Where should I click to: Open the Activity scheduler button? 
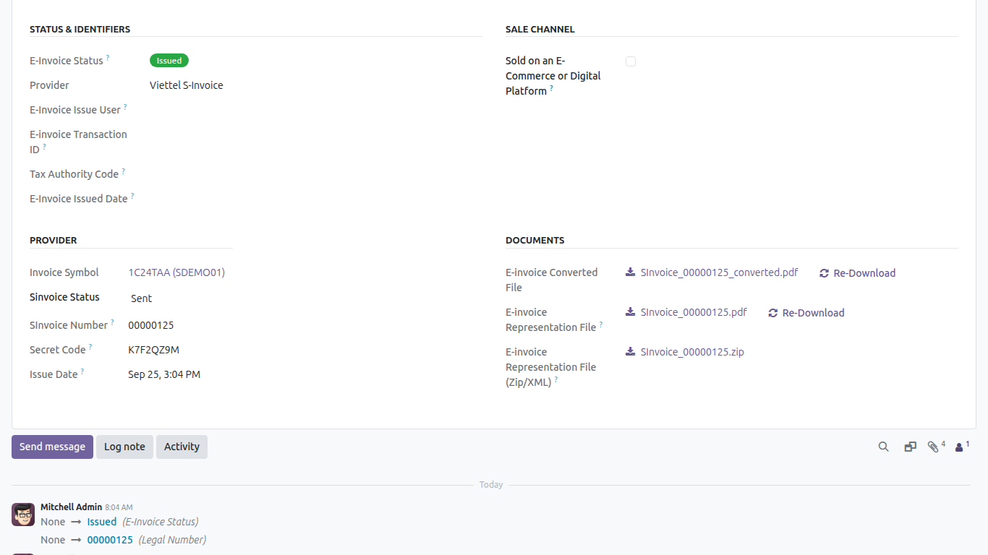pyautogui.click(x=182, y=447)
